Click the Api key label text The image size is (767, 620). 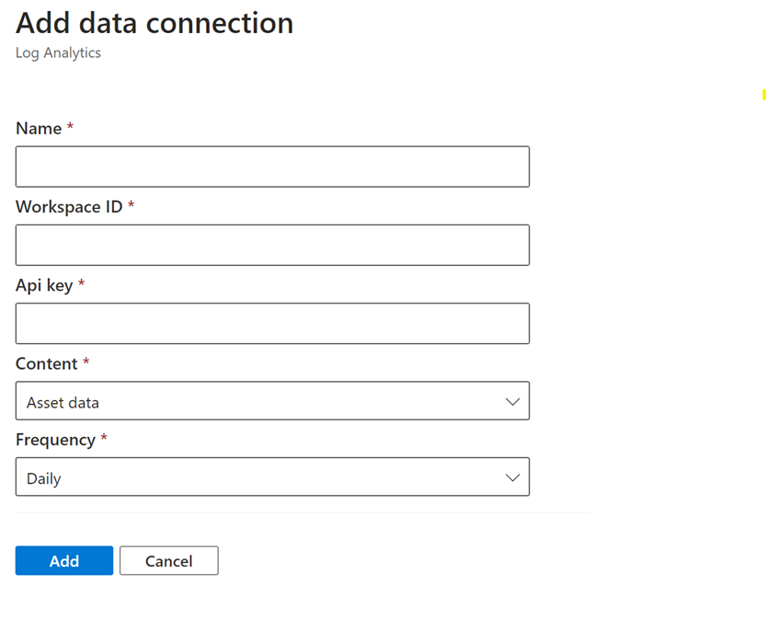pyautogui.click(x=44, y=285)
